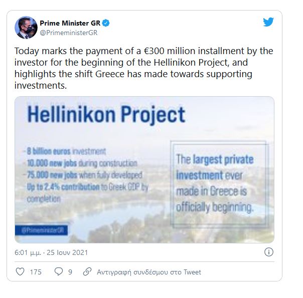Click the blue verified badge
The height and width of the screenshot is (298, 303).
point(106,23)
